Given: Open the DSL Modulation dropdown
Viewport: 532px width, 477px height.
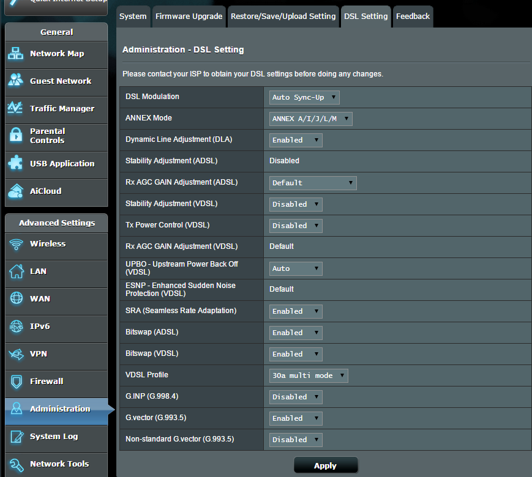Looking at the screenshot, I should point(304,98).
